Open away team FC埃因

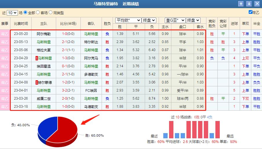coord(91,90)
